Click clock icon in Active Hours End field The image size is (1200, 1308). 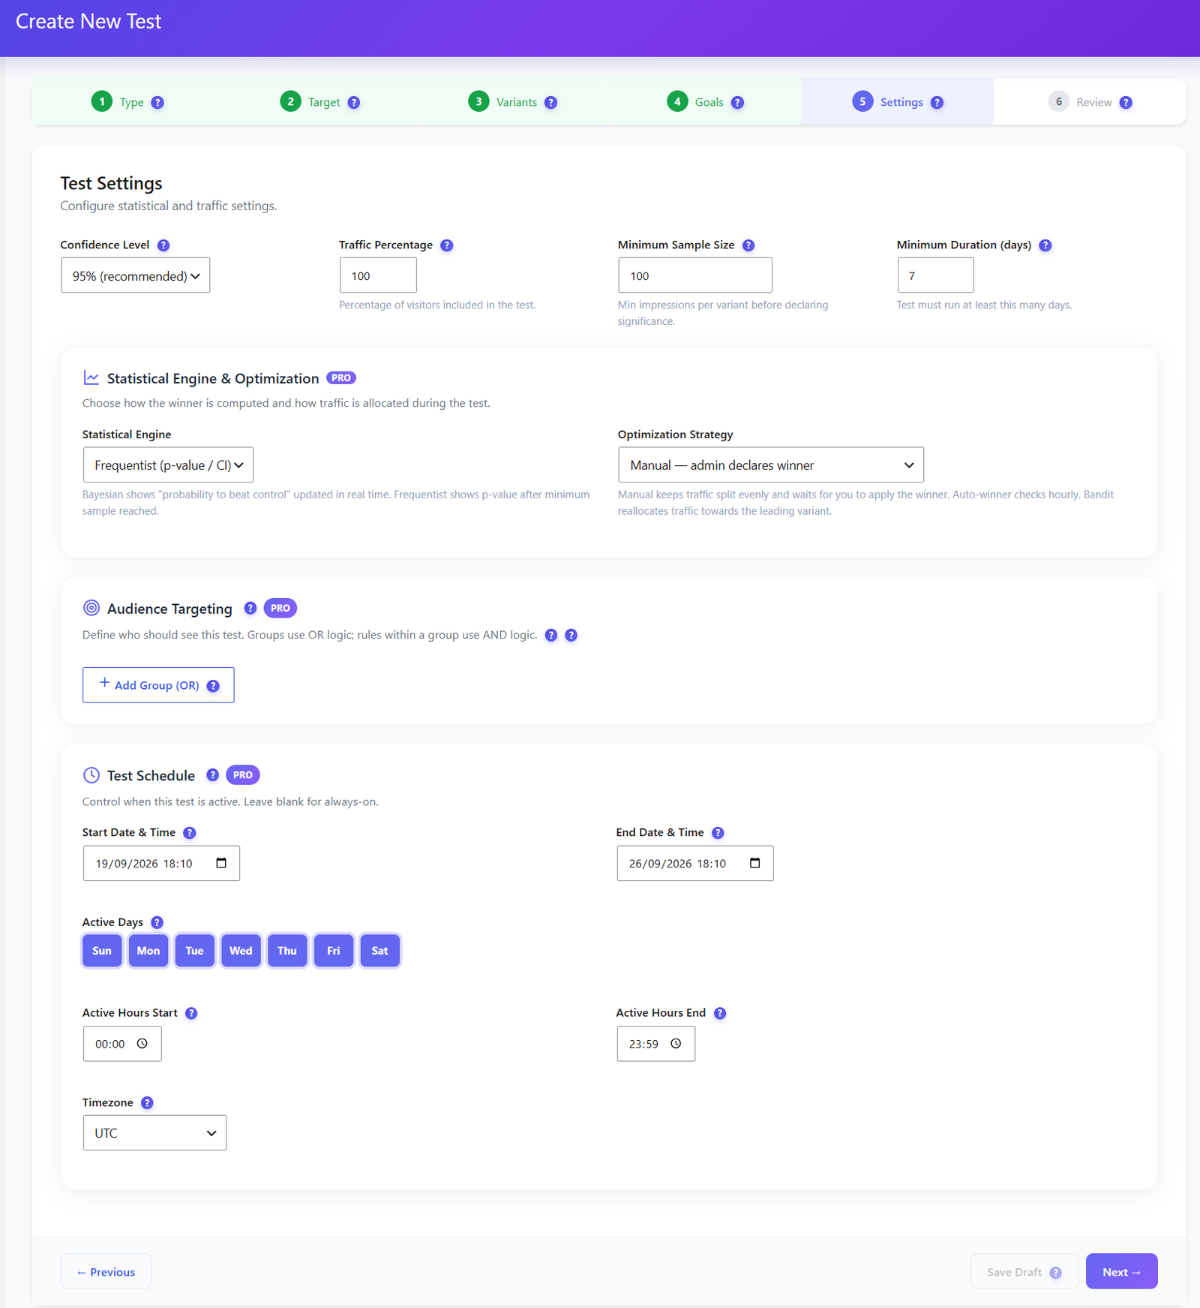click(x=676, y=1043)
